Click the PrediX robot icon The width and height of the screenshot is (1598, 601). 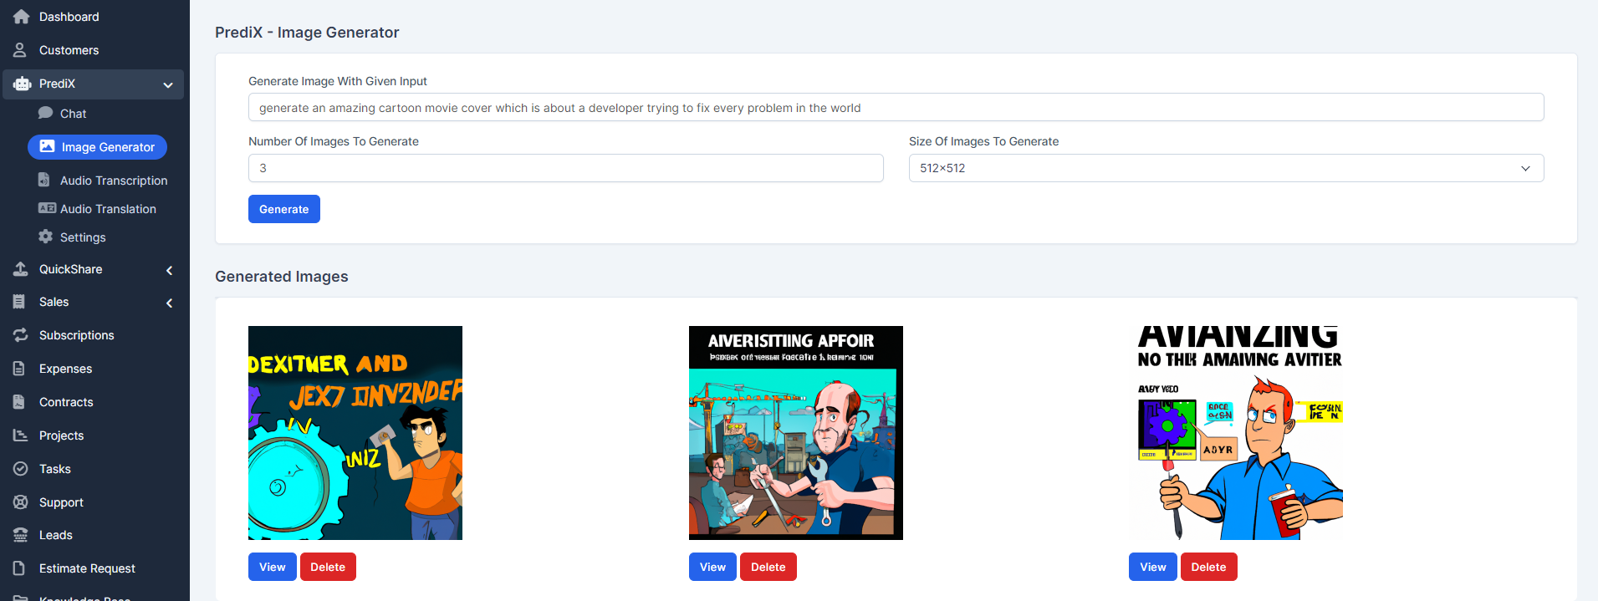tap(22, 84)
